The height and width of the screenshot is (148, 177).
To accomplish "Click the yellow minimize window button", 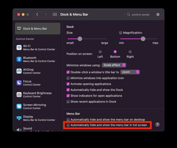I will coord(23,14).
